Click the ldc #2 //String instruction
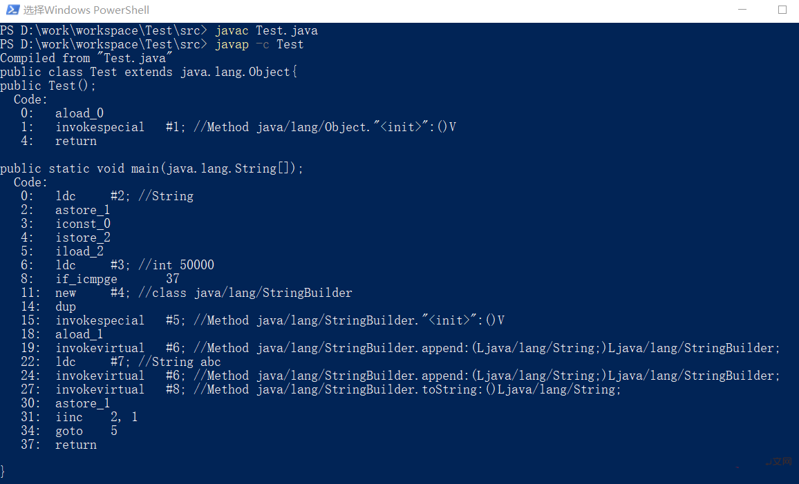799x484 pixels. pyautogui.click(x=124, y=196)
